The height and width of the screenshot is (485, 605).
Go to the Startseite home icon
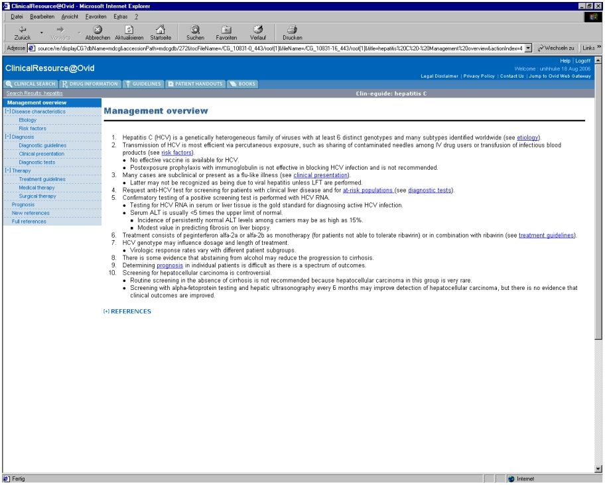click(161, 29)
